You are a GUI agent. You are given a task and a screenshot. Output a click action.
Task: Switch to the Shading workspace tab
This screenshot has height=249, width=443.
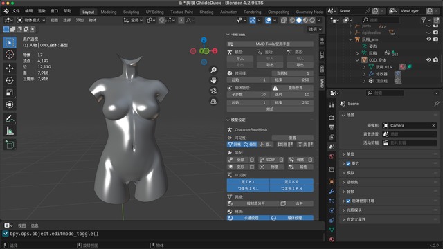[206, 12]
